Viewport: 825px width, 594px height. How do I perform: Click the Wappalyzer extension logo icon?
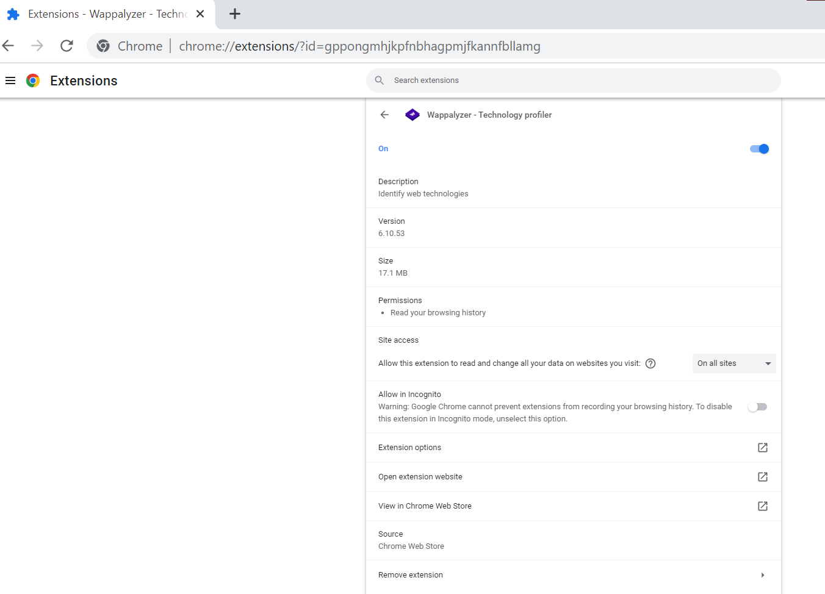[x=412, y=115]
